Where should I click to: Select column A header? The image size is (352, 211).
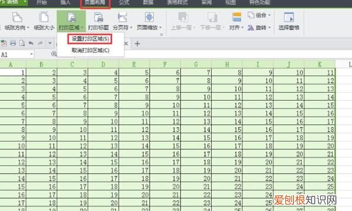pyautogui.click(x=13, y=64)
